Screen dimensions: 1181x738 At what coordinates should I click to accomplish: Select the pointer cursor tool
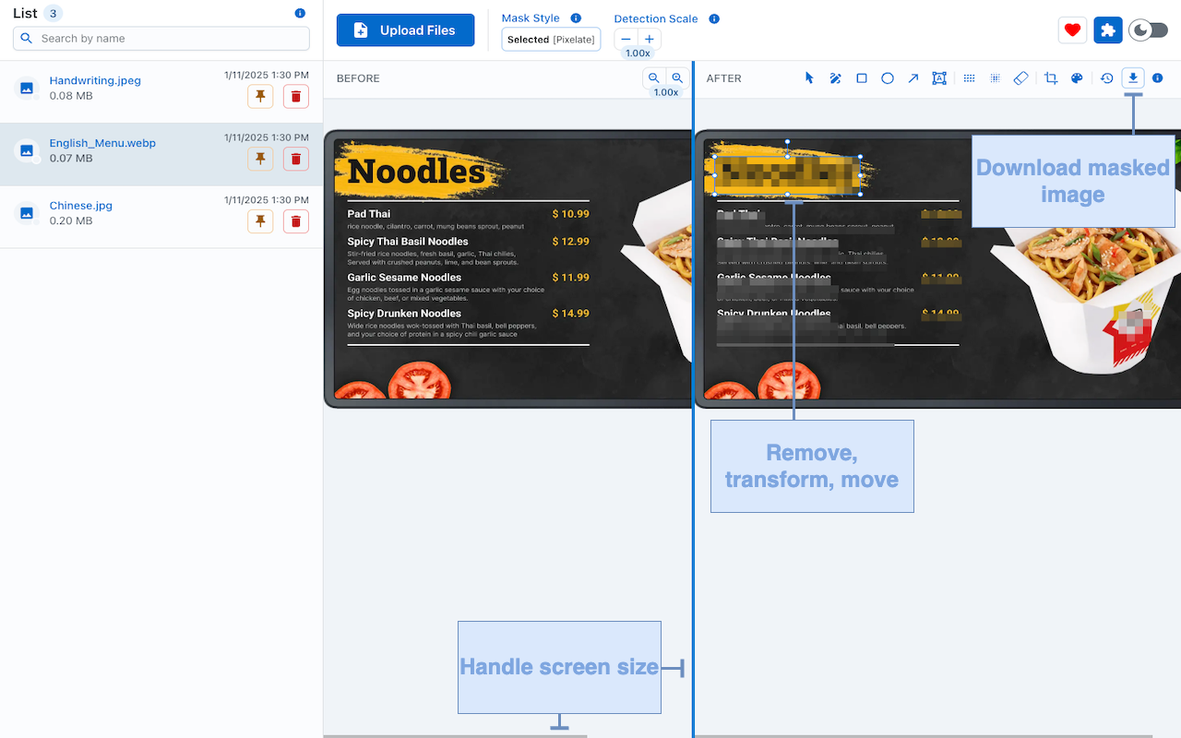click(x=809, y=78)
